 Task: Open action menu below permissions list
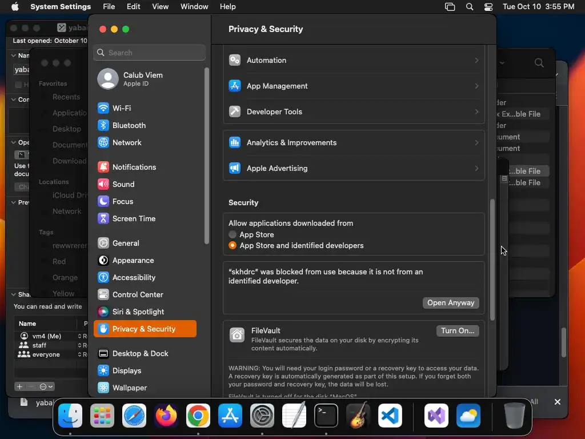point(46,387)
